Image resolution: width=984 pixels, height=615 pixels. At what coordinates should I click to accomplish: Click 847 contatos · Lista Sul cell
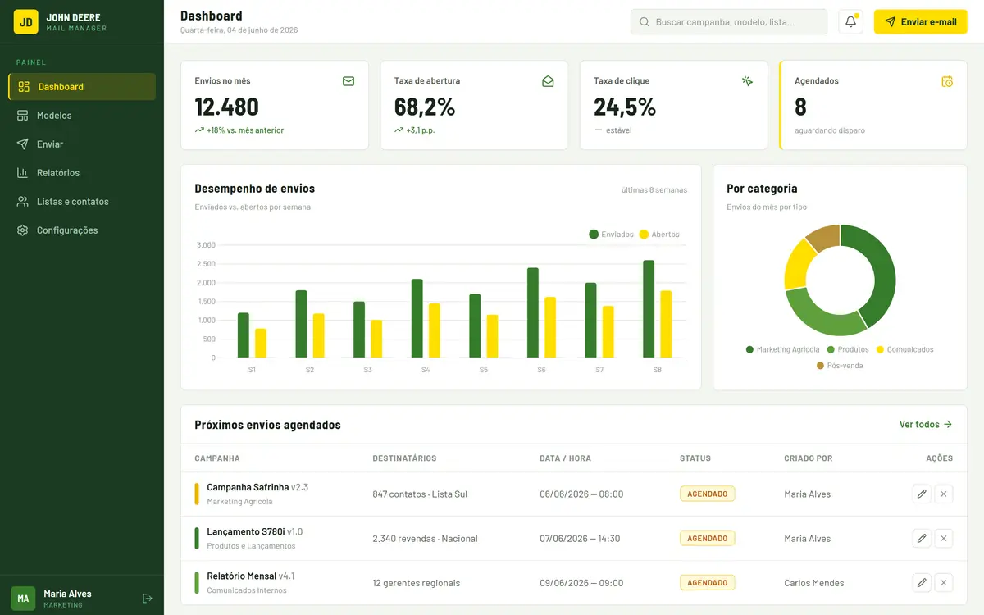(x=420, y=494)
